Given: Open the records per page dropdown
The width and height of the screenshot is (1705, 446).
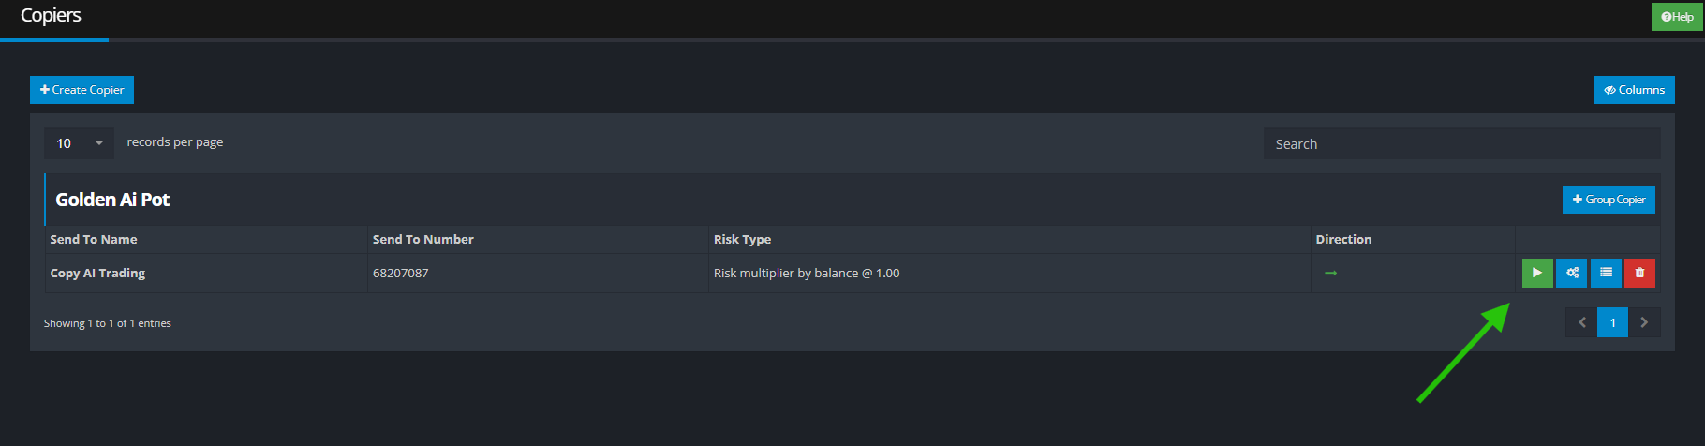Looking at the screenshot, I should [x=79, y=143].
